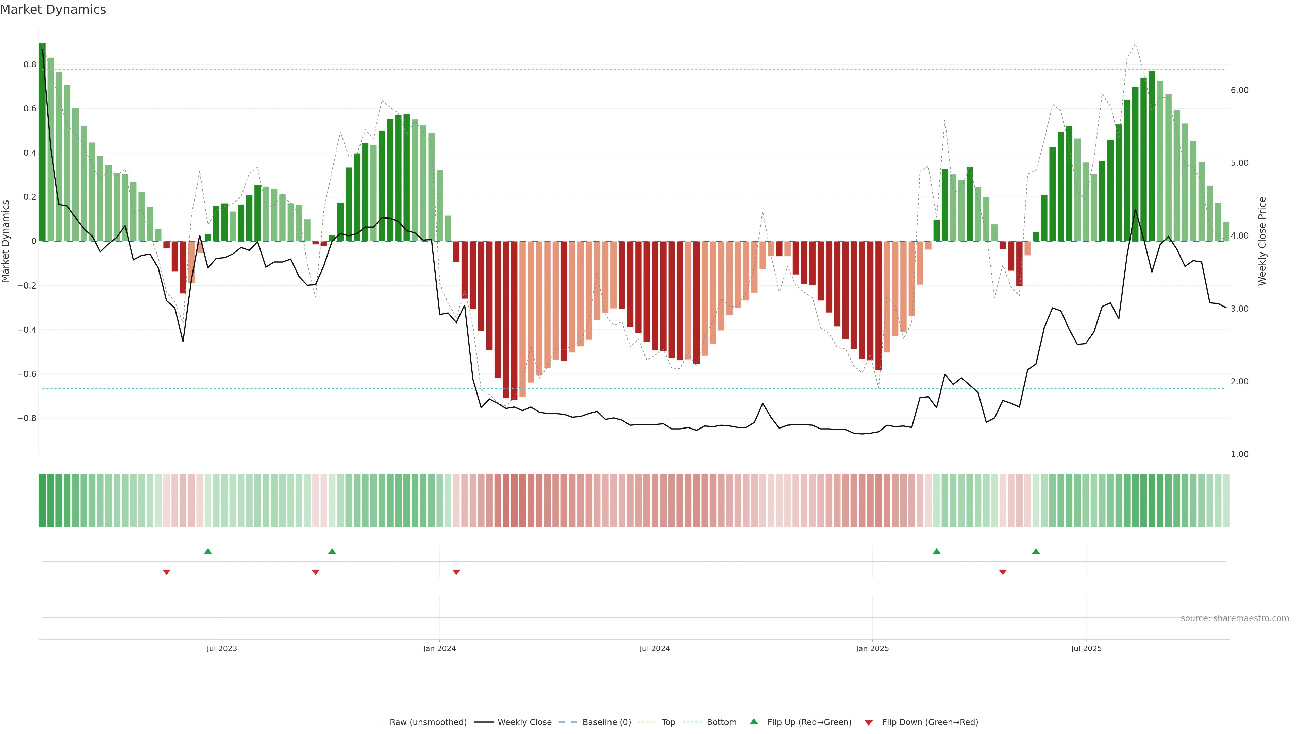The image size is (1306, 734).
Task: Click the flip-down triangle near September 2023
Action: point(315,572)
